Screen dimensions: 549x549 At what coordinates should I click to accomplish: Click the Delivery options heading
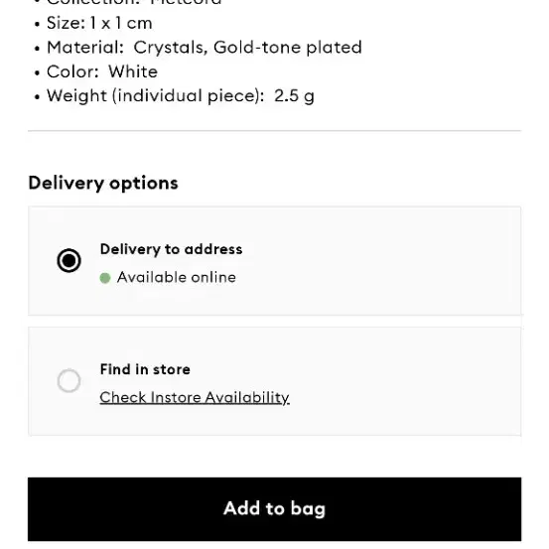103,183
